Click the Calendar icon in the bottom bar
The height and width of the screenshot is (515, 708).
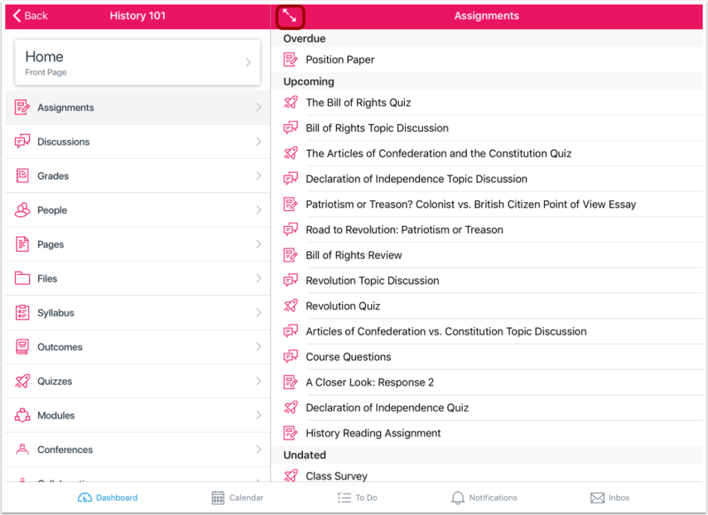point(218,498)
